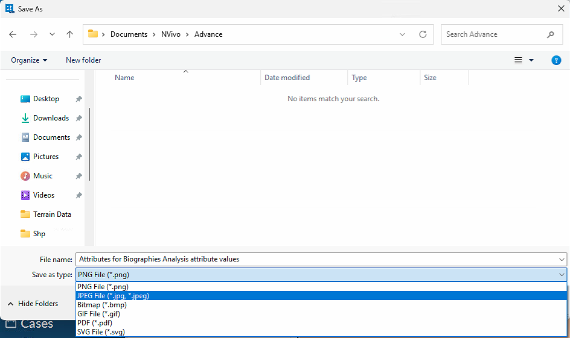This screenshot has height=338, width=570.
Task: Refresh the Advance folder view
Action: point(423,34)
